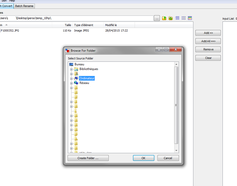This screenshot has width=237, height=186.
Task: Switch file list to thumbnails view icon
Action: click(x=190, y=18)
